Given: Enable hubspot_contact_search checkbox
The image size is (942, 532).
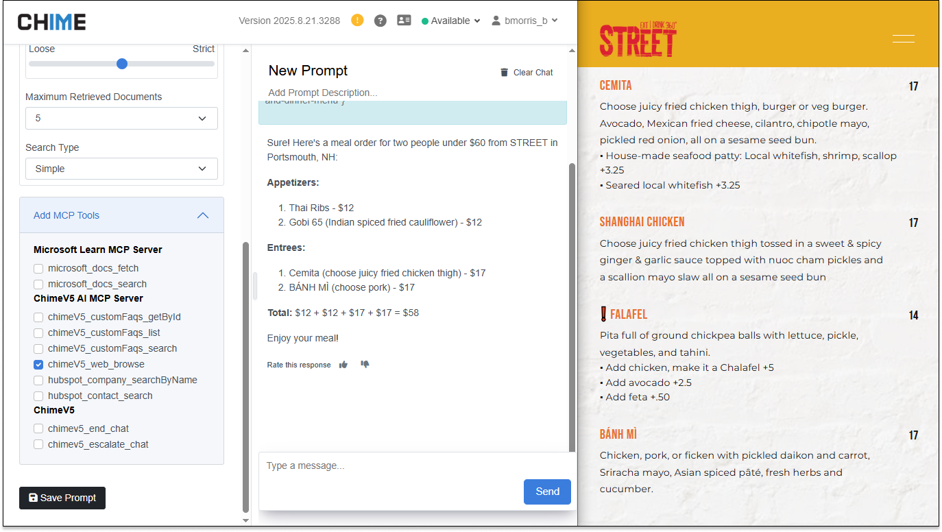Looking at the screenshot, I should click(x=38, y=396).
